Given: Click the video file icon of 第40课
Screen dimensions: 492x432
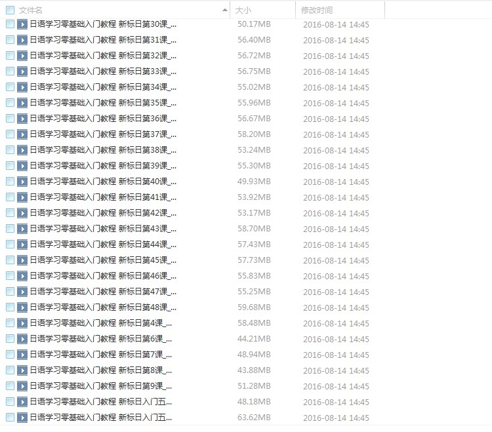Looking at the screenshot, I should click(x=22, y=182).
